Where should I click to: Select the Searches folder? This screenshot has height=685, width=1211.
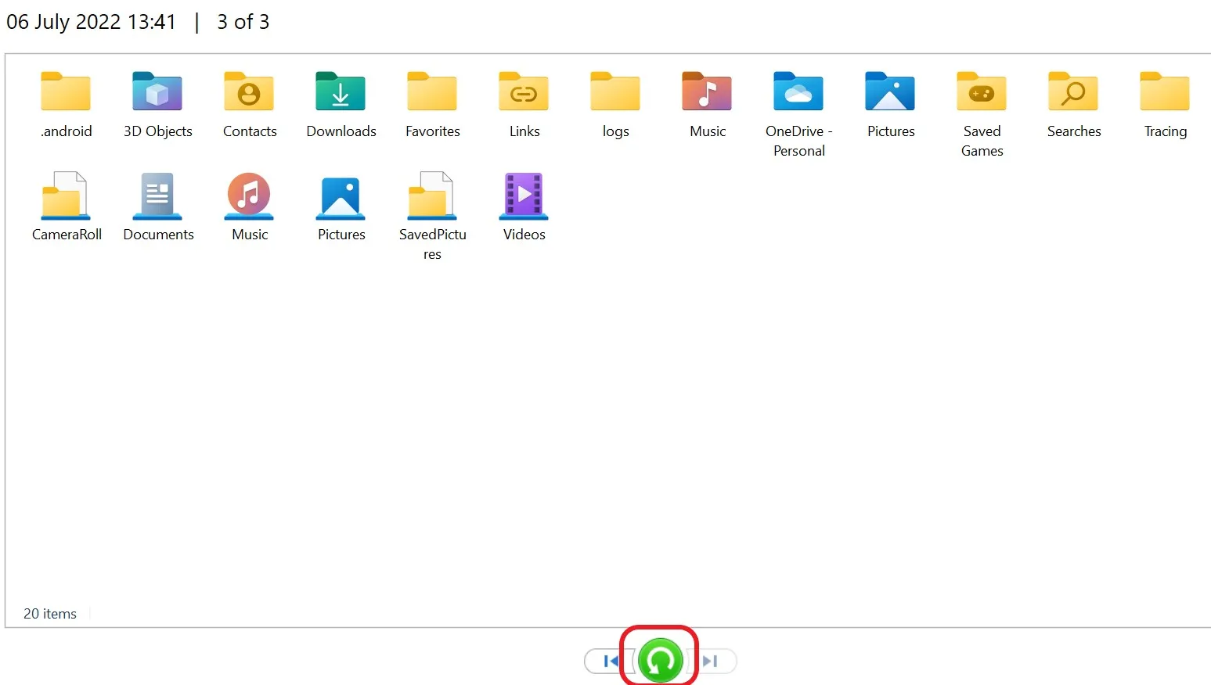coord(1072,102)
